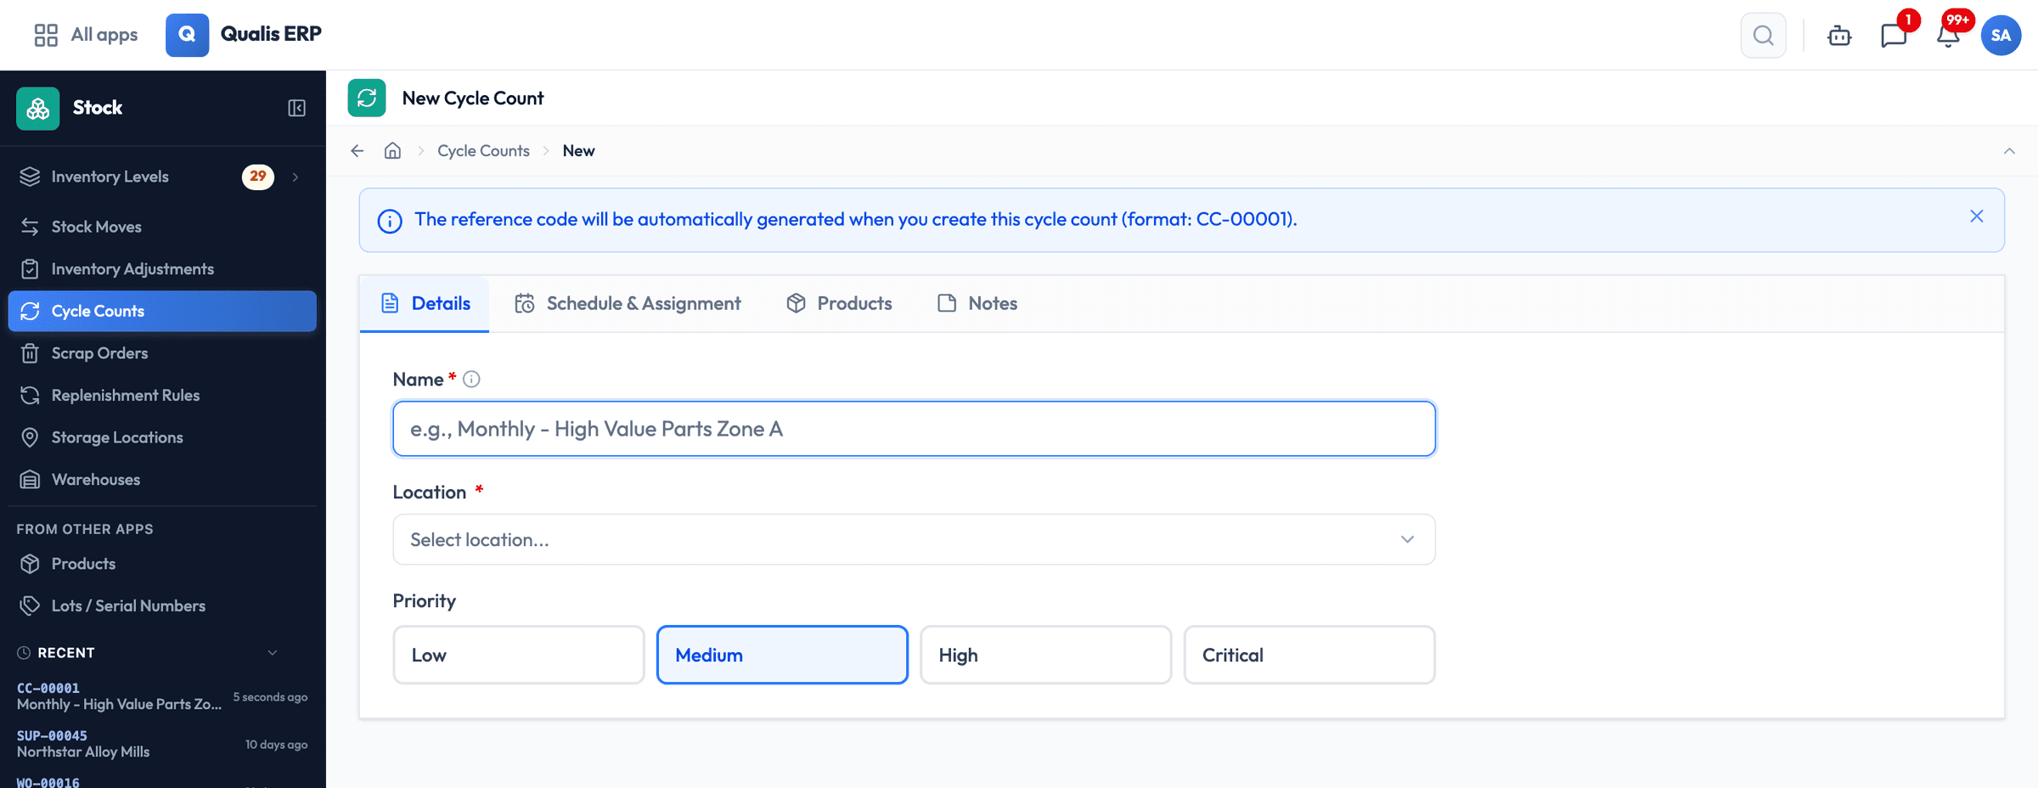Image resolution: width=2038 pixels, height=788 pixels.
Task: Switch to the Details tab
Action: (425, 303)
